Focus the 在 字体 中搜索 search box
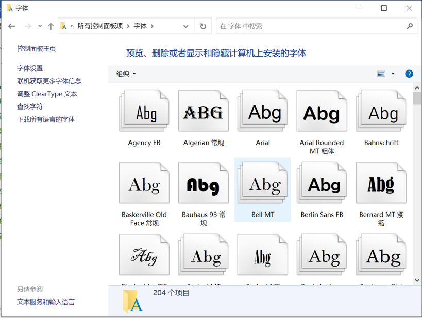Image resolution: width=422 pixels, height=318 pixels. pyautogui.click(x=317, y=26)
